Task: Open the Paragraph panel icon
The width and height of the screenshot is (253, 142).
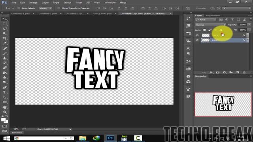Action: pos(188,54)
